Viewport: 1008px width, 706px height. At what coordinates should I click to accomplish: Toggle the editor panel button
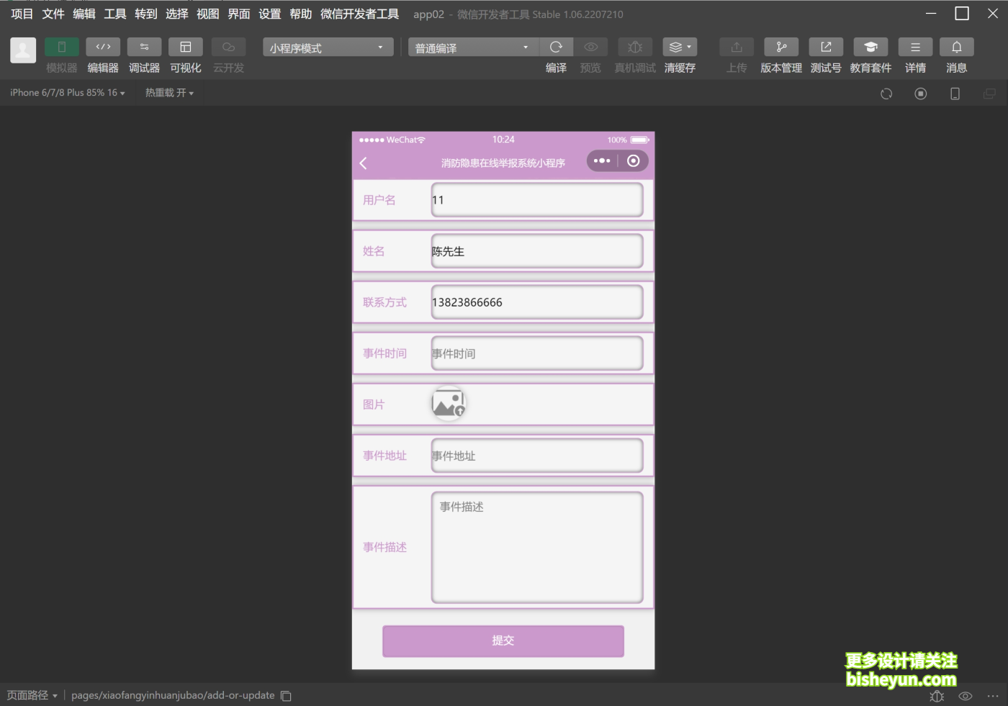pos(103,47)
